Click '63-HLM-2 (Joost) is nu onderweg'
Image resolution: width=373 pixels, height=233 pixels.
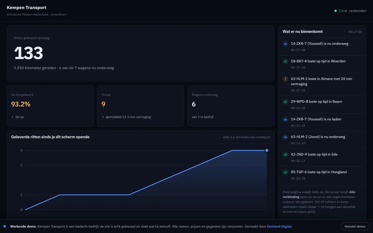click(x=318, y=137)
